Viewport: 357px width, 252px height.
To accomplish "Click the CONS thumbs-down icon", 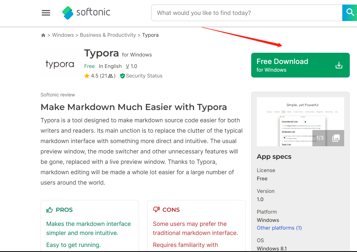I will pyautogui.click(x=156, y=210).
